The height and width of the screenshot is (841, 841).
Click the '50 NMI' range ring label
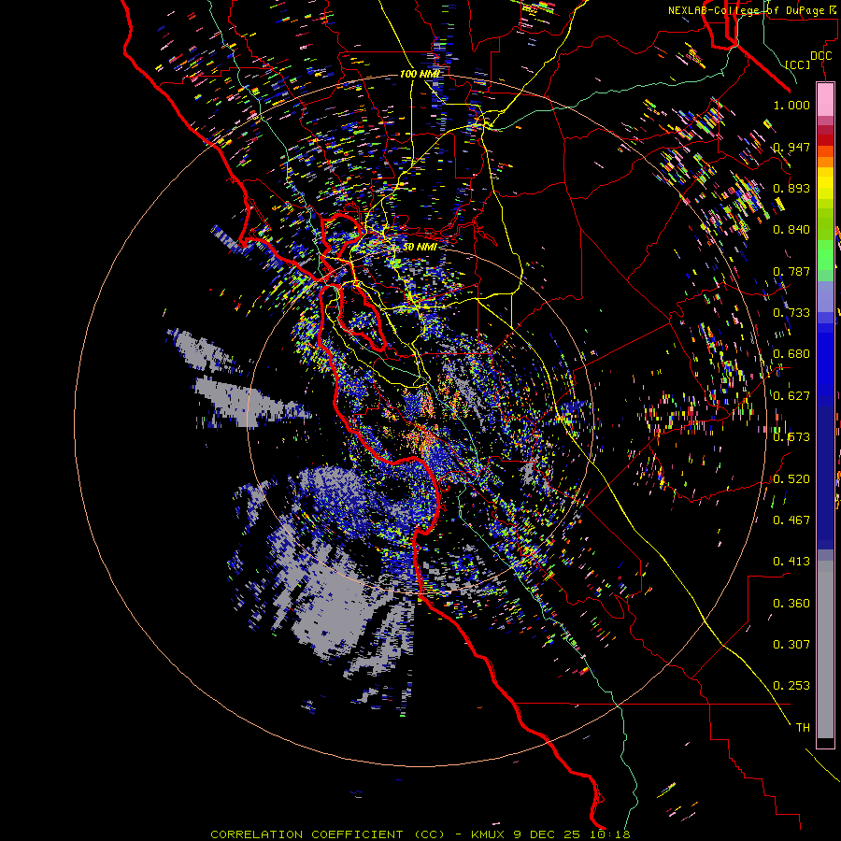420,247
